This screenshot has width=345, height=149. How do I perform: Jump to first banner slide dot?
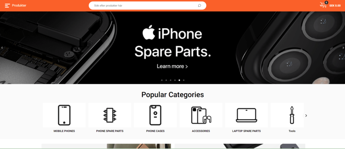[162, 80]
